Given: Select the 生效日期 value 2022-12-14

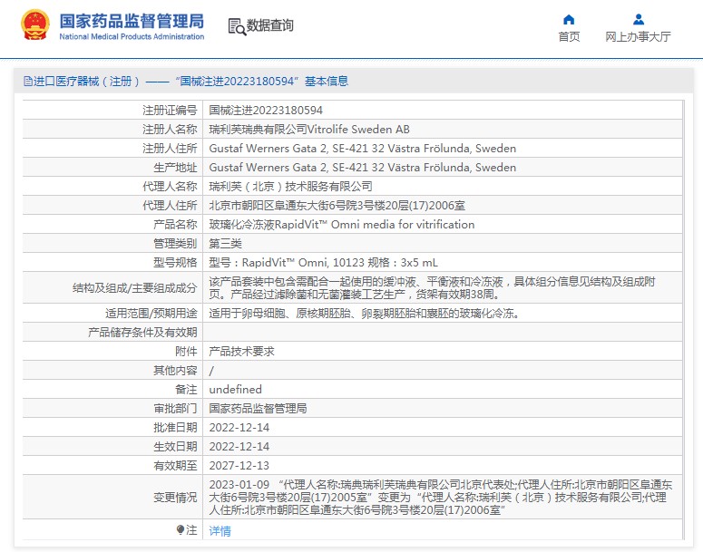Looking at the screenshot, I should pyautogui.click(x=239, y=446).
